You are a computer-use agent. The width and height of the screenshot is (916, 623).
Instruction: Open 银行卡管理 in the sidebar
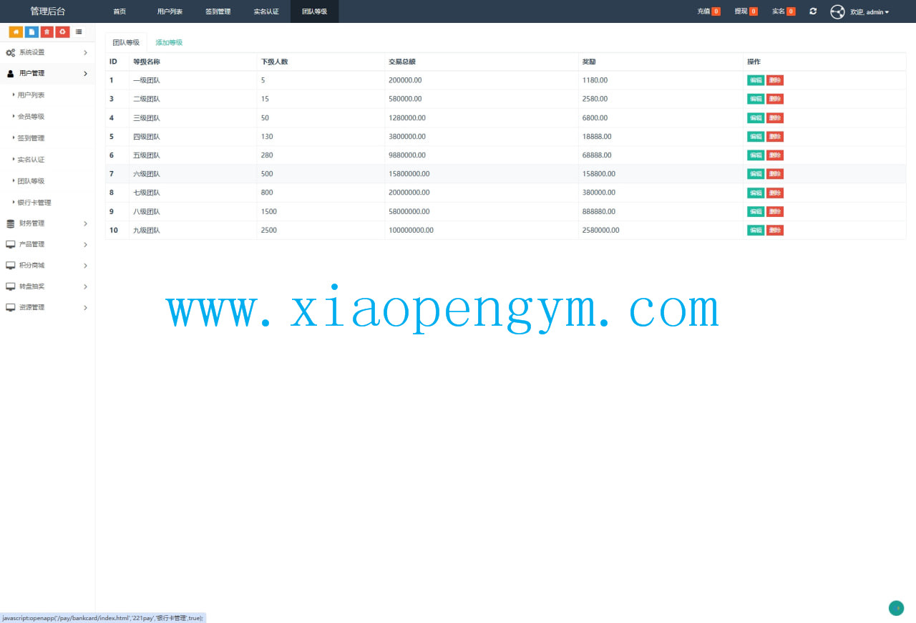34,203
